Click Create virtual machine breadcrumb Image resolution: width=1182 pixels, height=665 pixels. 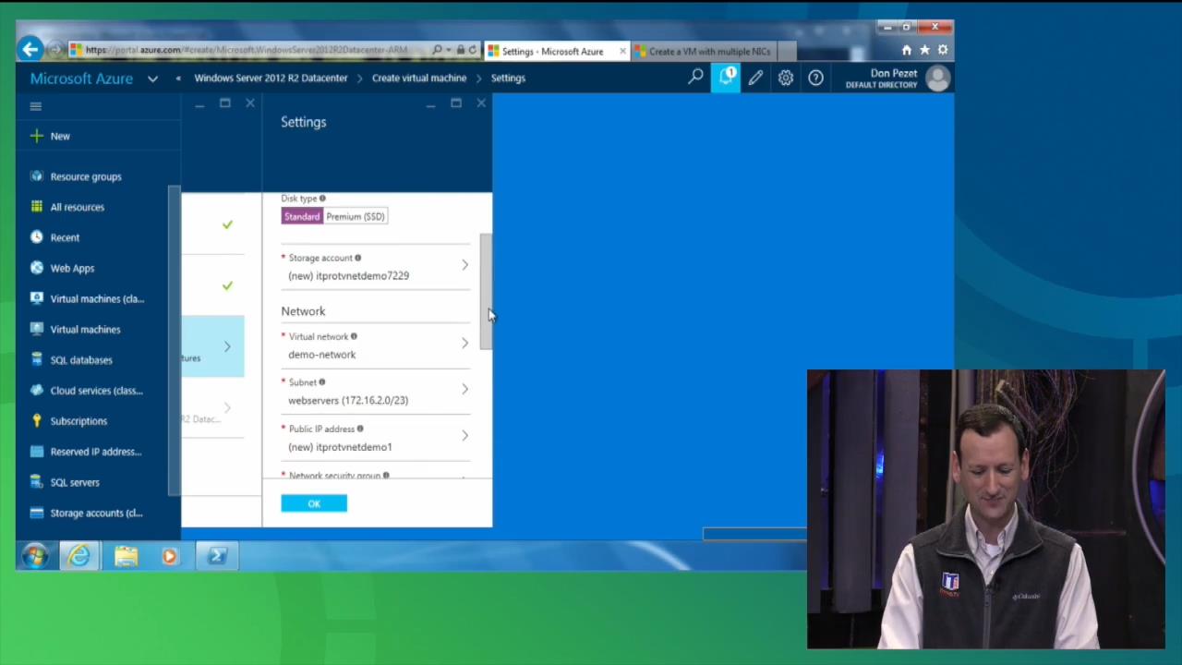[x=419, y=78]
